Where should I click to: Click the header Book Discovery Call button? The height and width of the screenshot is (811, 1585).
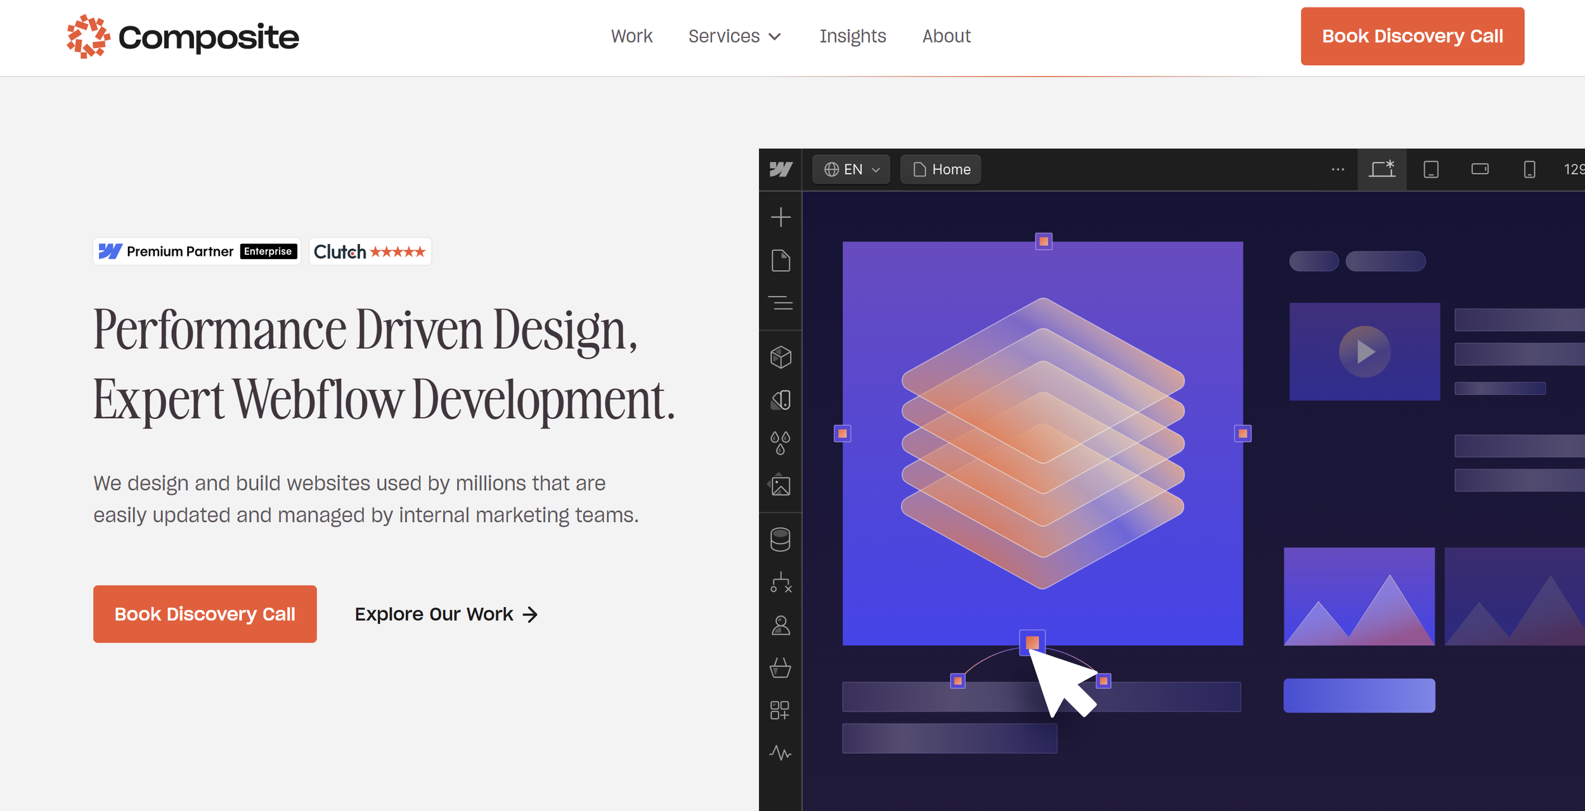pyautogui.click(x=1412, y=36)
